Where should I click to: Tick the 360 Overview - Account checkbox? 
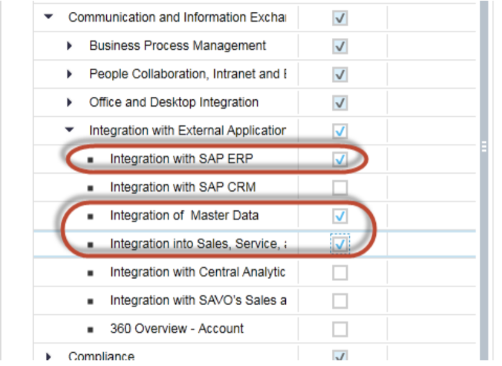(x=340, y=329)
